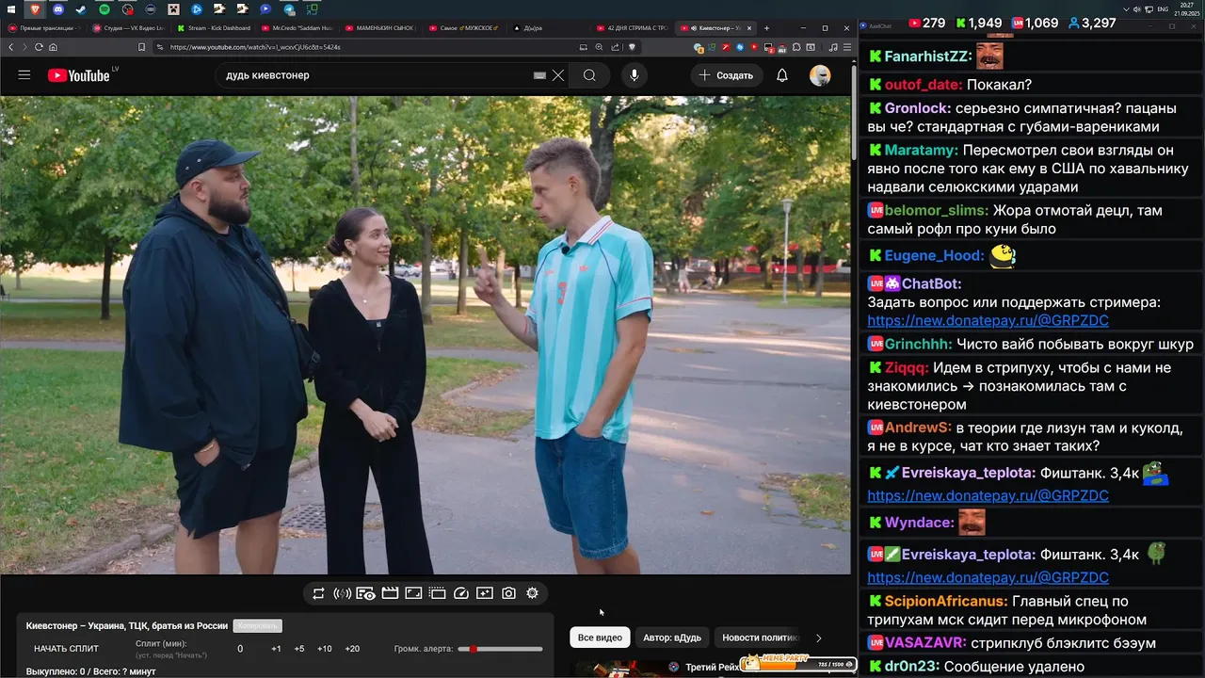Click the share icon in address bar
The width and height of the screenshot is (1205, 678).
pyautogui.click(x=615, y=47)
